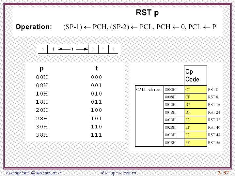Image resolution: width=235 pixels, height=176 pixels.
Task: Click the slide number '2-37'
Action: 224,173
